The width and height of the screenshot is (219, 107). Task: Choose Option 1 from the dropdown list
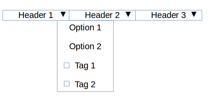(x=85, y=27)
